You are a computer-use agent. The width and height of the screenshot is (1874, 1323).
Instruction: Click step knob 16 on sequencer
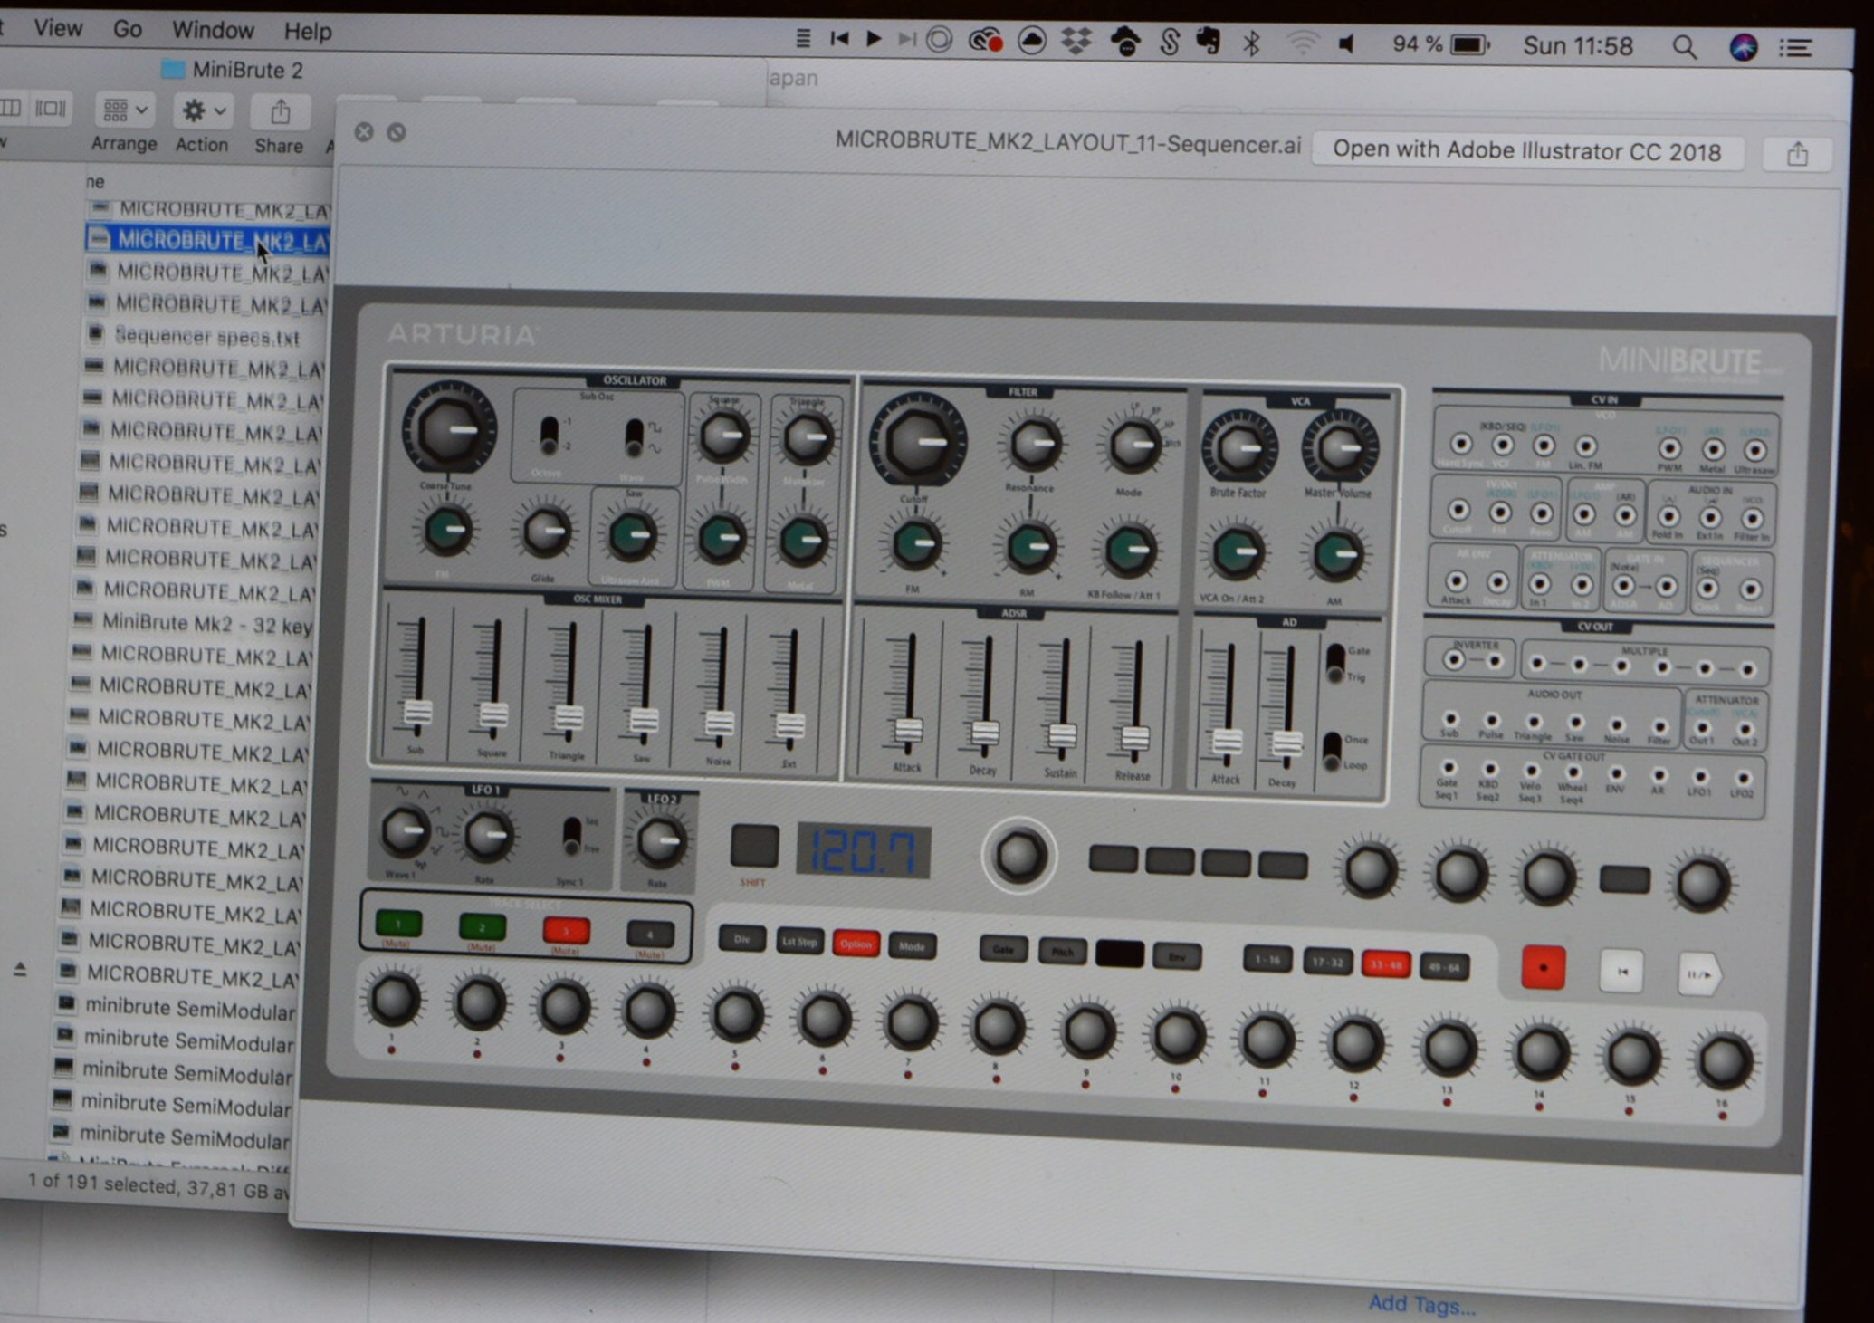click(1723, 1062)
